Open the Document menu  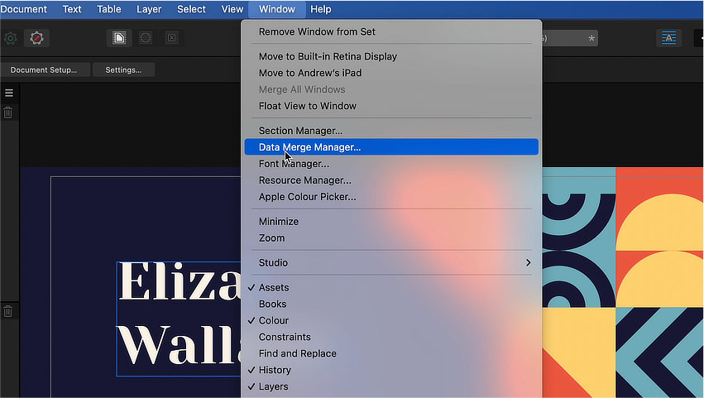(x=23, y=9)
